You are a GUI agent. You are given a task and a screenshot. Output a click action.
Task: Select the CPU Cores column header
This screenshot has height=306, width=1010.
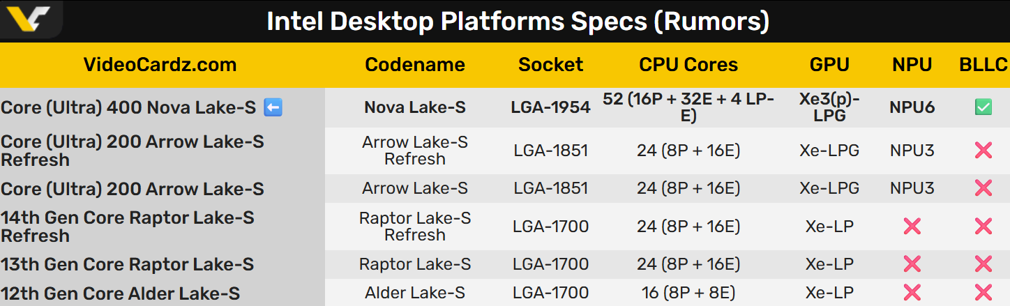click(688, 65)
